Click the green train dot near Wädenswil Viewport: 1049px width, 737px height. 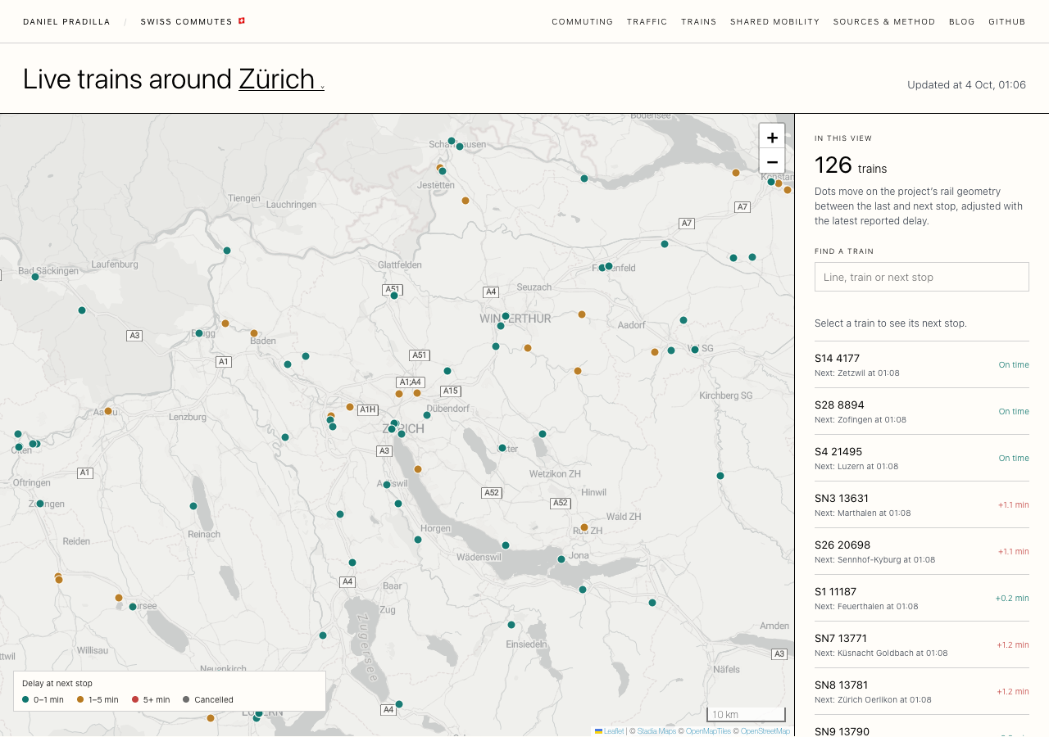coord(506,545)
